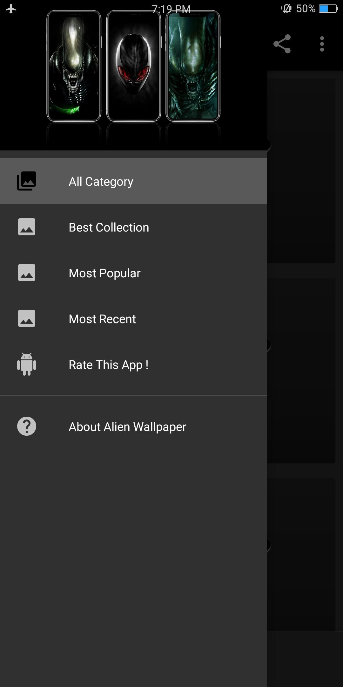The height and width of the screenshot is (687, 343).
Task: Choose Most Recent from the drawer
Action: point(133,318)
